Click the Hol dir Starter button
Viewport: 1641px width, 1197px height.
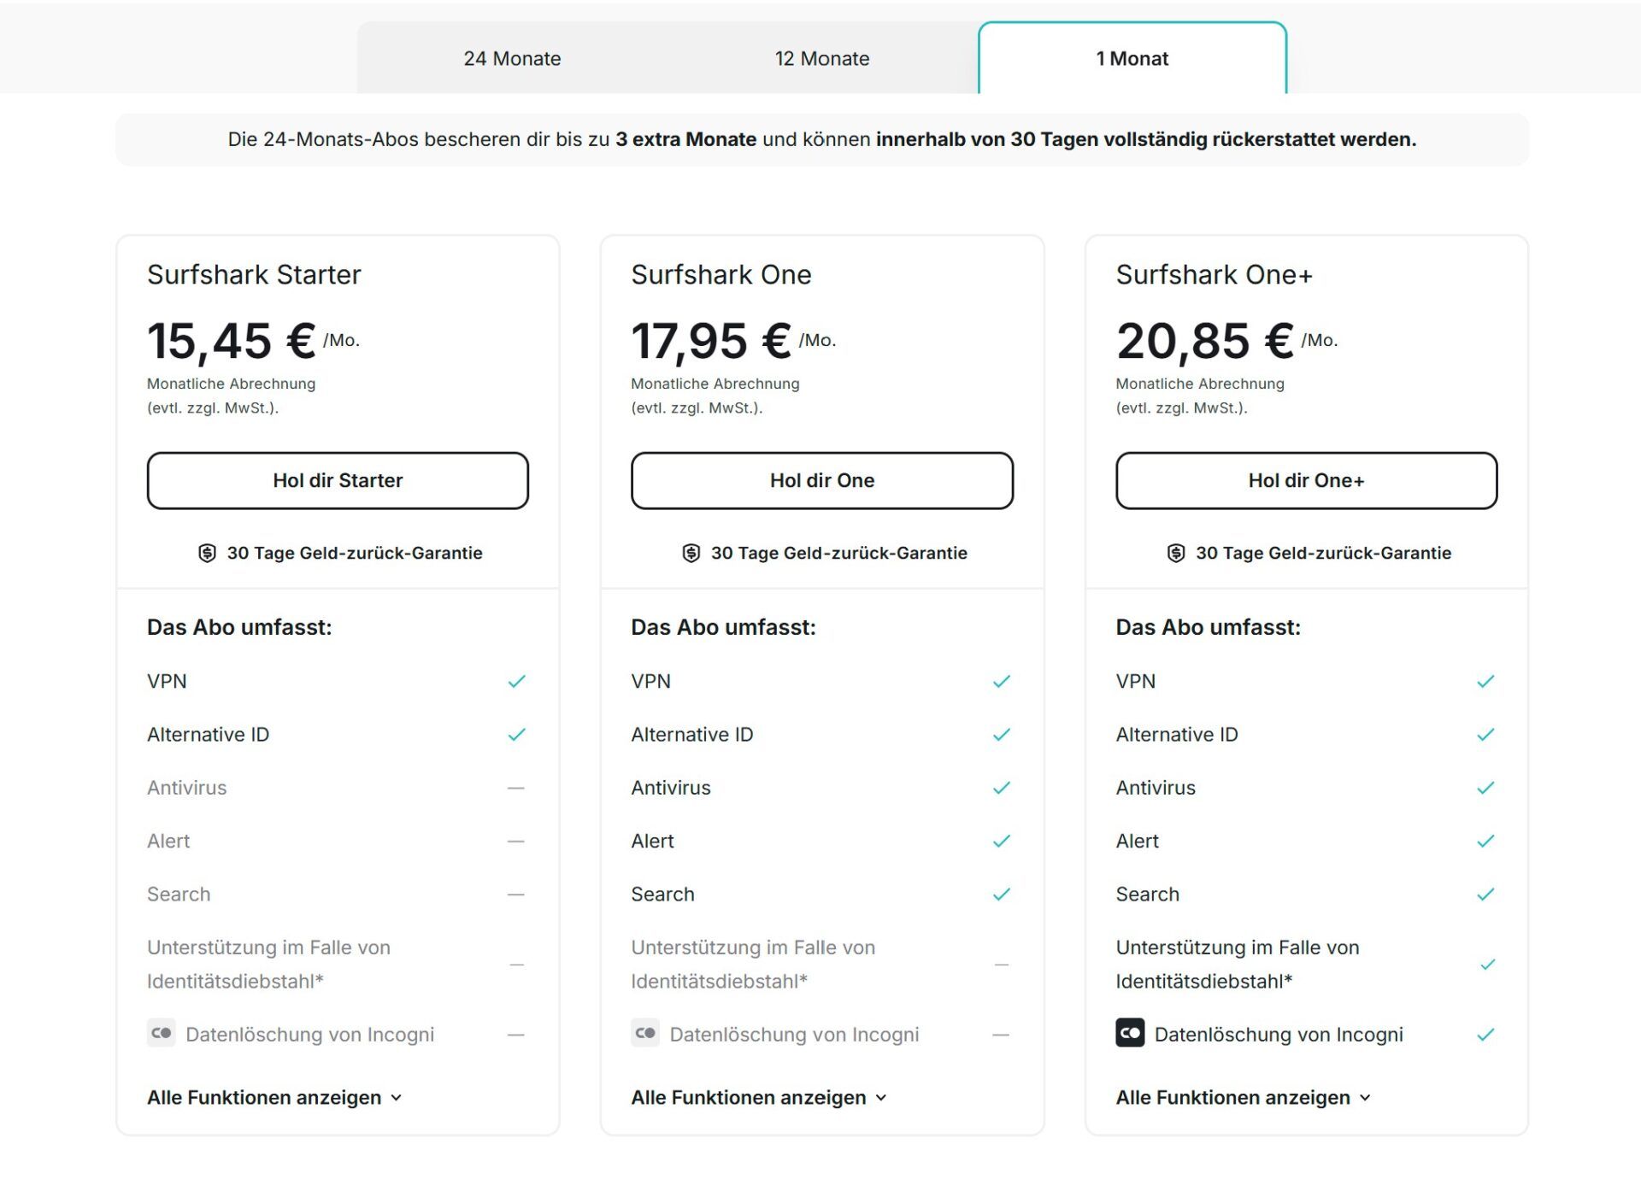(x=338, y=480)
